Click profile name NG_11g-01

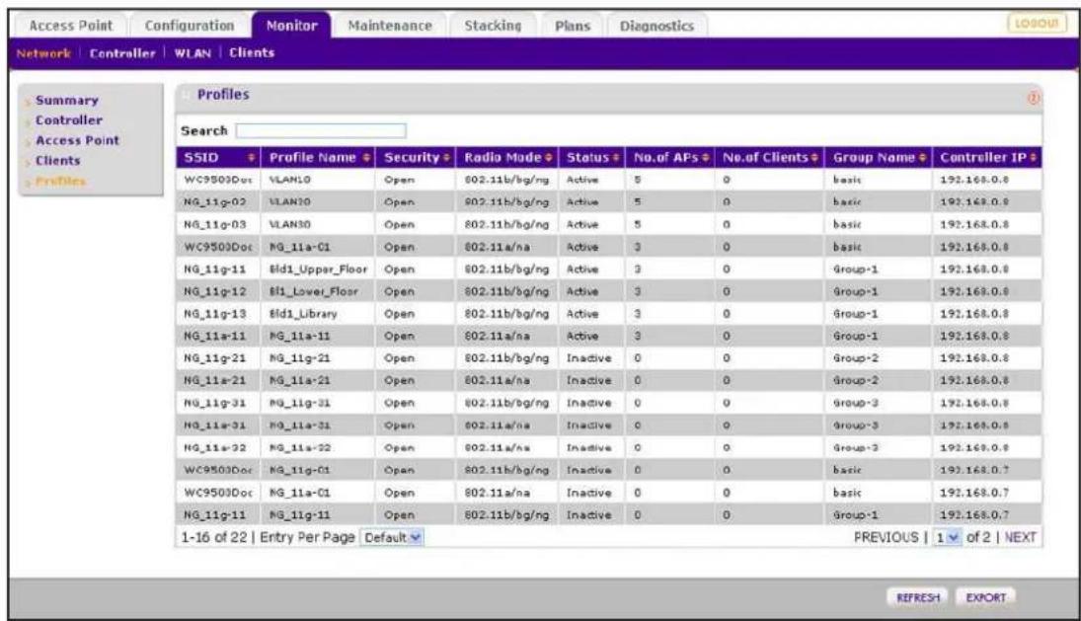[x=299, y=470]
